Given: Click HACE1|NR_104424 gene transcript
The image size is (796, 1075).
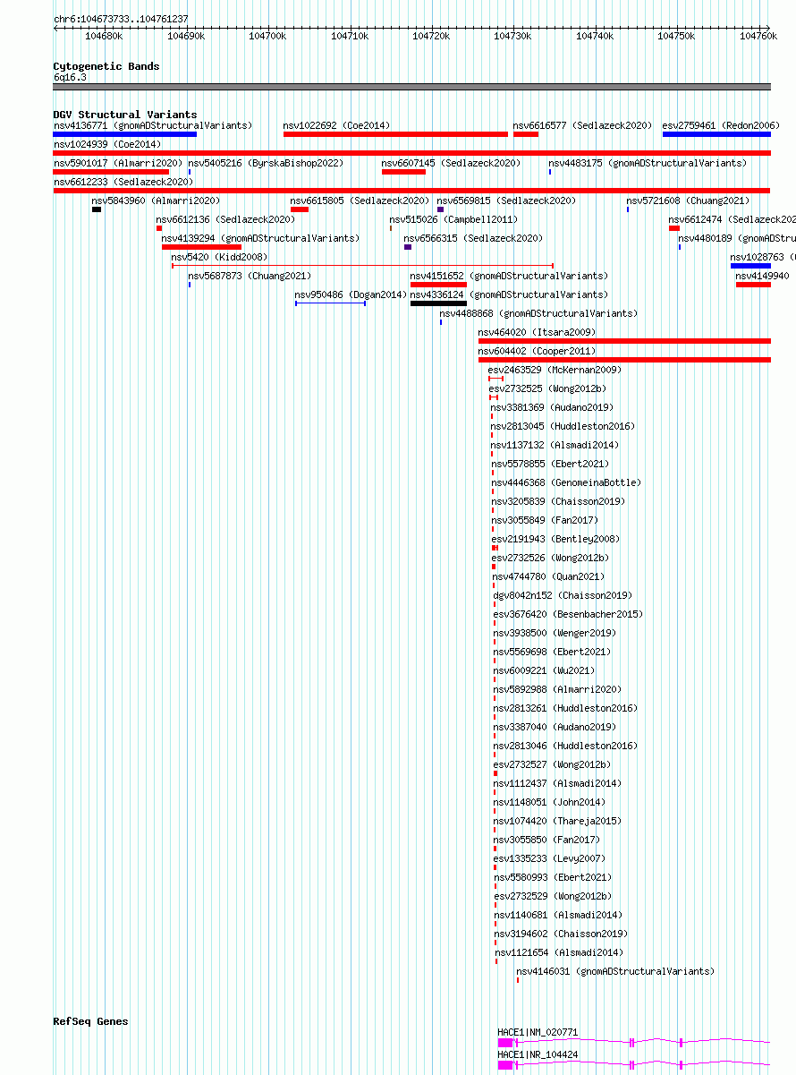Looking at the screenshot, I should point(634,1064).
